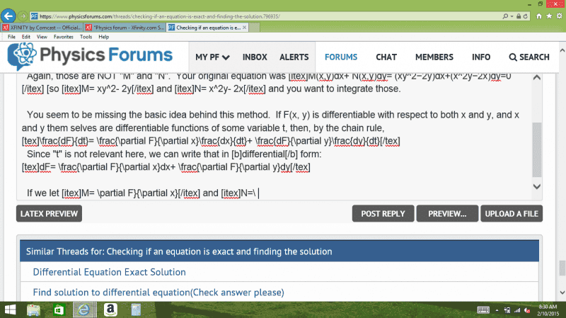Switch to the XFINITY by Comcast tab
The height and width of the screenshot is (318, 566).
[43, 27]
